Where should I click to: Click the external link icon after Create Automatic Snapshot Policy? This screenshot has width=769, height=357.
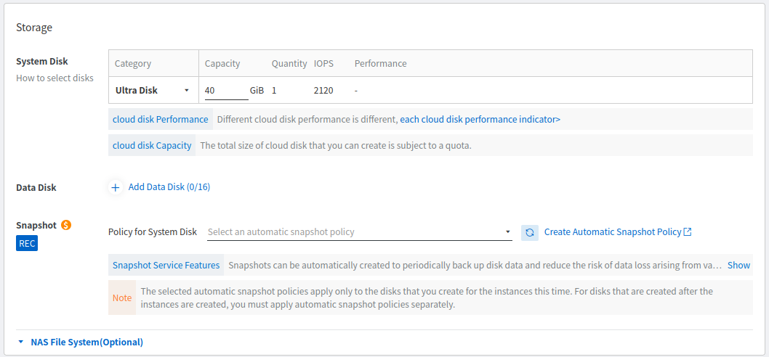688,232
